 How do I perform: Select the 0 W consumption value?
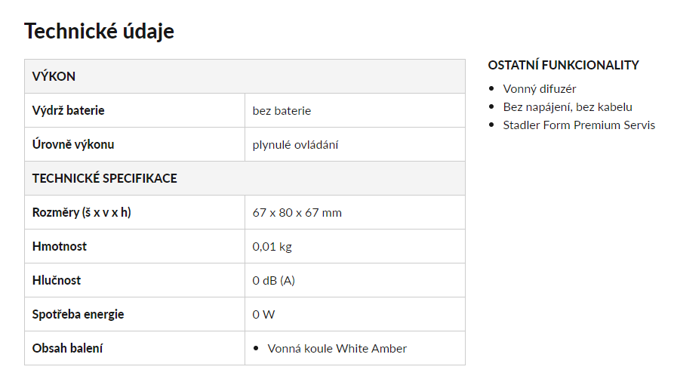click(263, 315)
